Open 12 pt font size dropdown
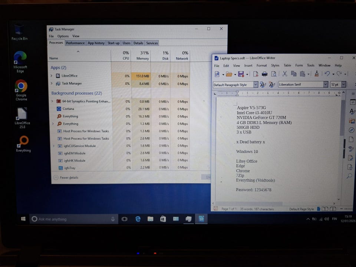This screenshot has height=267, width=356. click(x=343, y=84)
